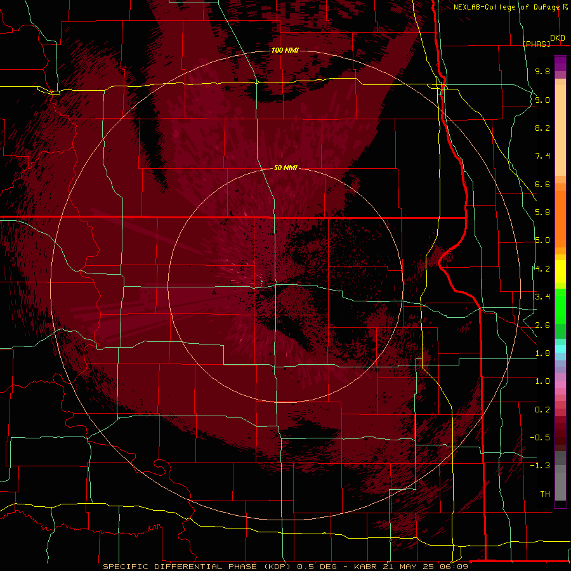Click the 3.4 value on color scale
The height and width of the screenshot is (571, 571).
point(542,297)
